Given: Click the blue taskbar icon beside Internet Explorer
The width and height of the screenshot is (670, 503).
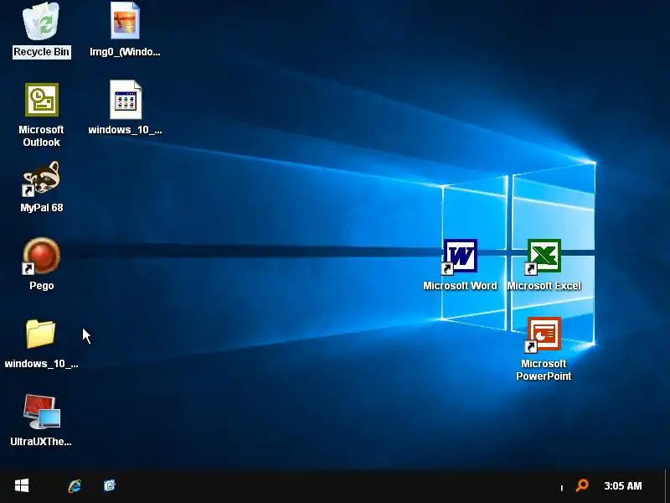Looking at the screenshot, I should pyautogui.click(x=110, y=485).
